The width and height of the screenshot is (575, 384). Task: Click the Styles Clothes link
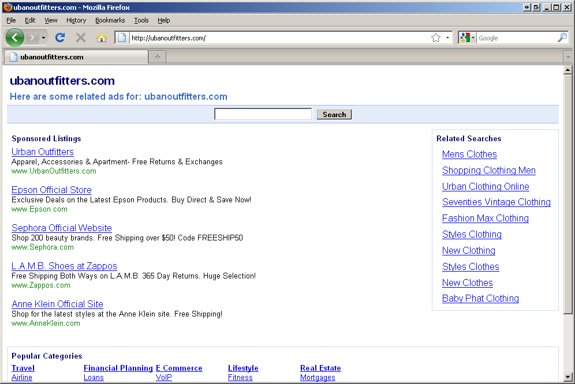[471, 267]
